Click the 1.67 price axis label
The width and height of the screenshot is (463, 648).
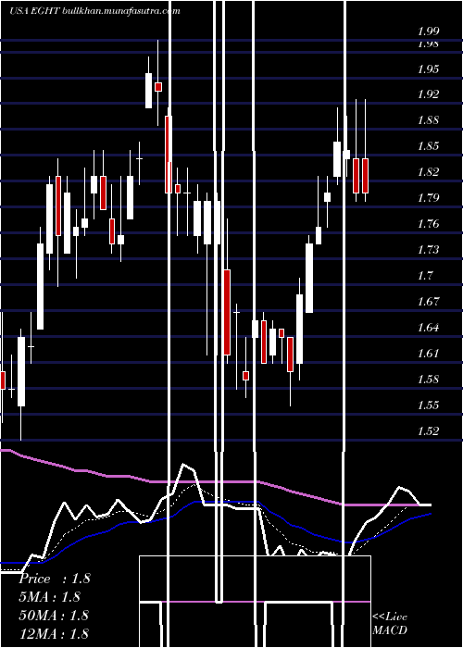(x=428, y=301)
